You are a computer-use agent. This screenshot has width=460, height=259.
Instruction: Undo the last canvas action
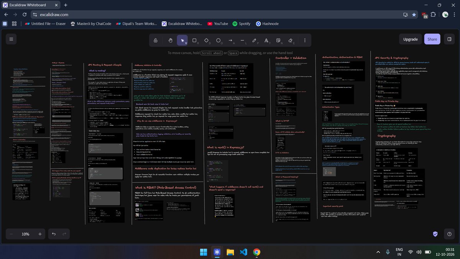(x=54, y=234)
